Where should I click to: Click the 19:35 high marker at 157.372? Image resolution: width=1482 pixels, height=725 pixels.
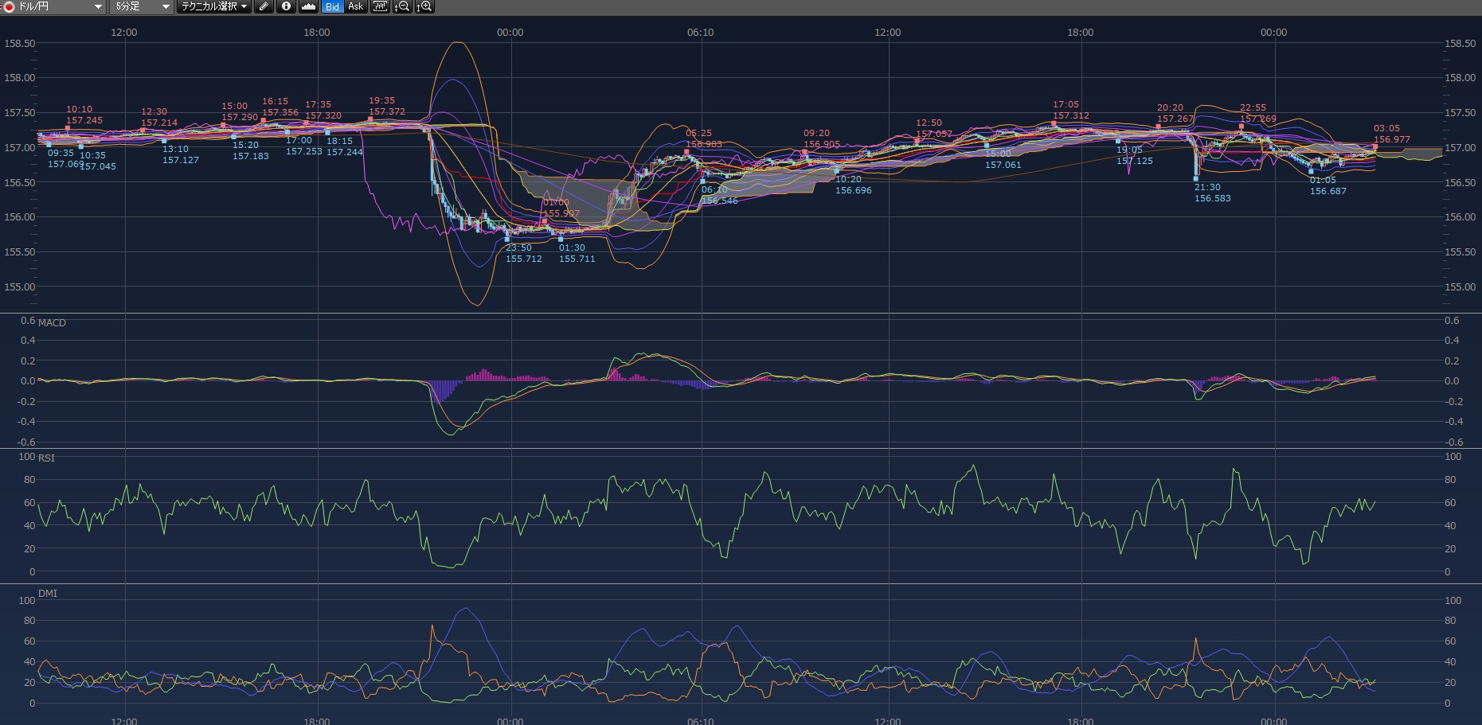click(x=370, y=119)
